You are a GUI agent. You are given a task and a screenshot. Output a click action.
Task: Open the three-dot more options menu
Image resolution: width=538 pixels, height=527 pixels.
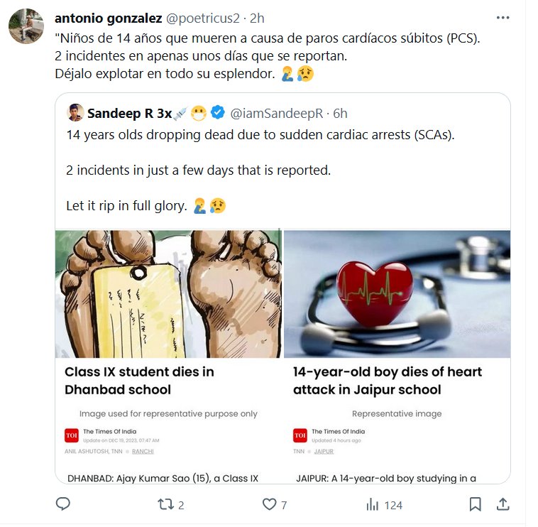tap(503, 18)
